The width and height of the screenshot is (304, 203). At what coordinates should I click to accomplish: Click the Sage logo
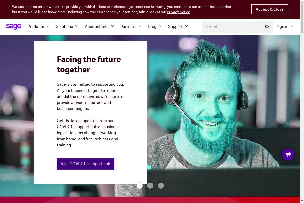click(14, 26)
